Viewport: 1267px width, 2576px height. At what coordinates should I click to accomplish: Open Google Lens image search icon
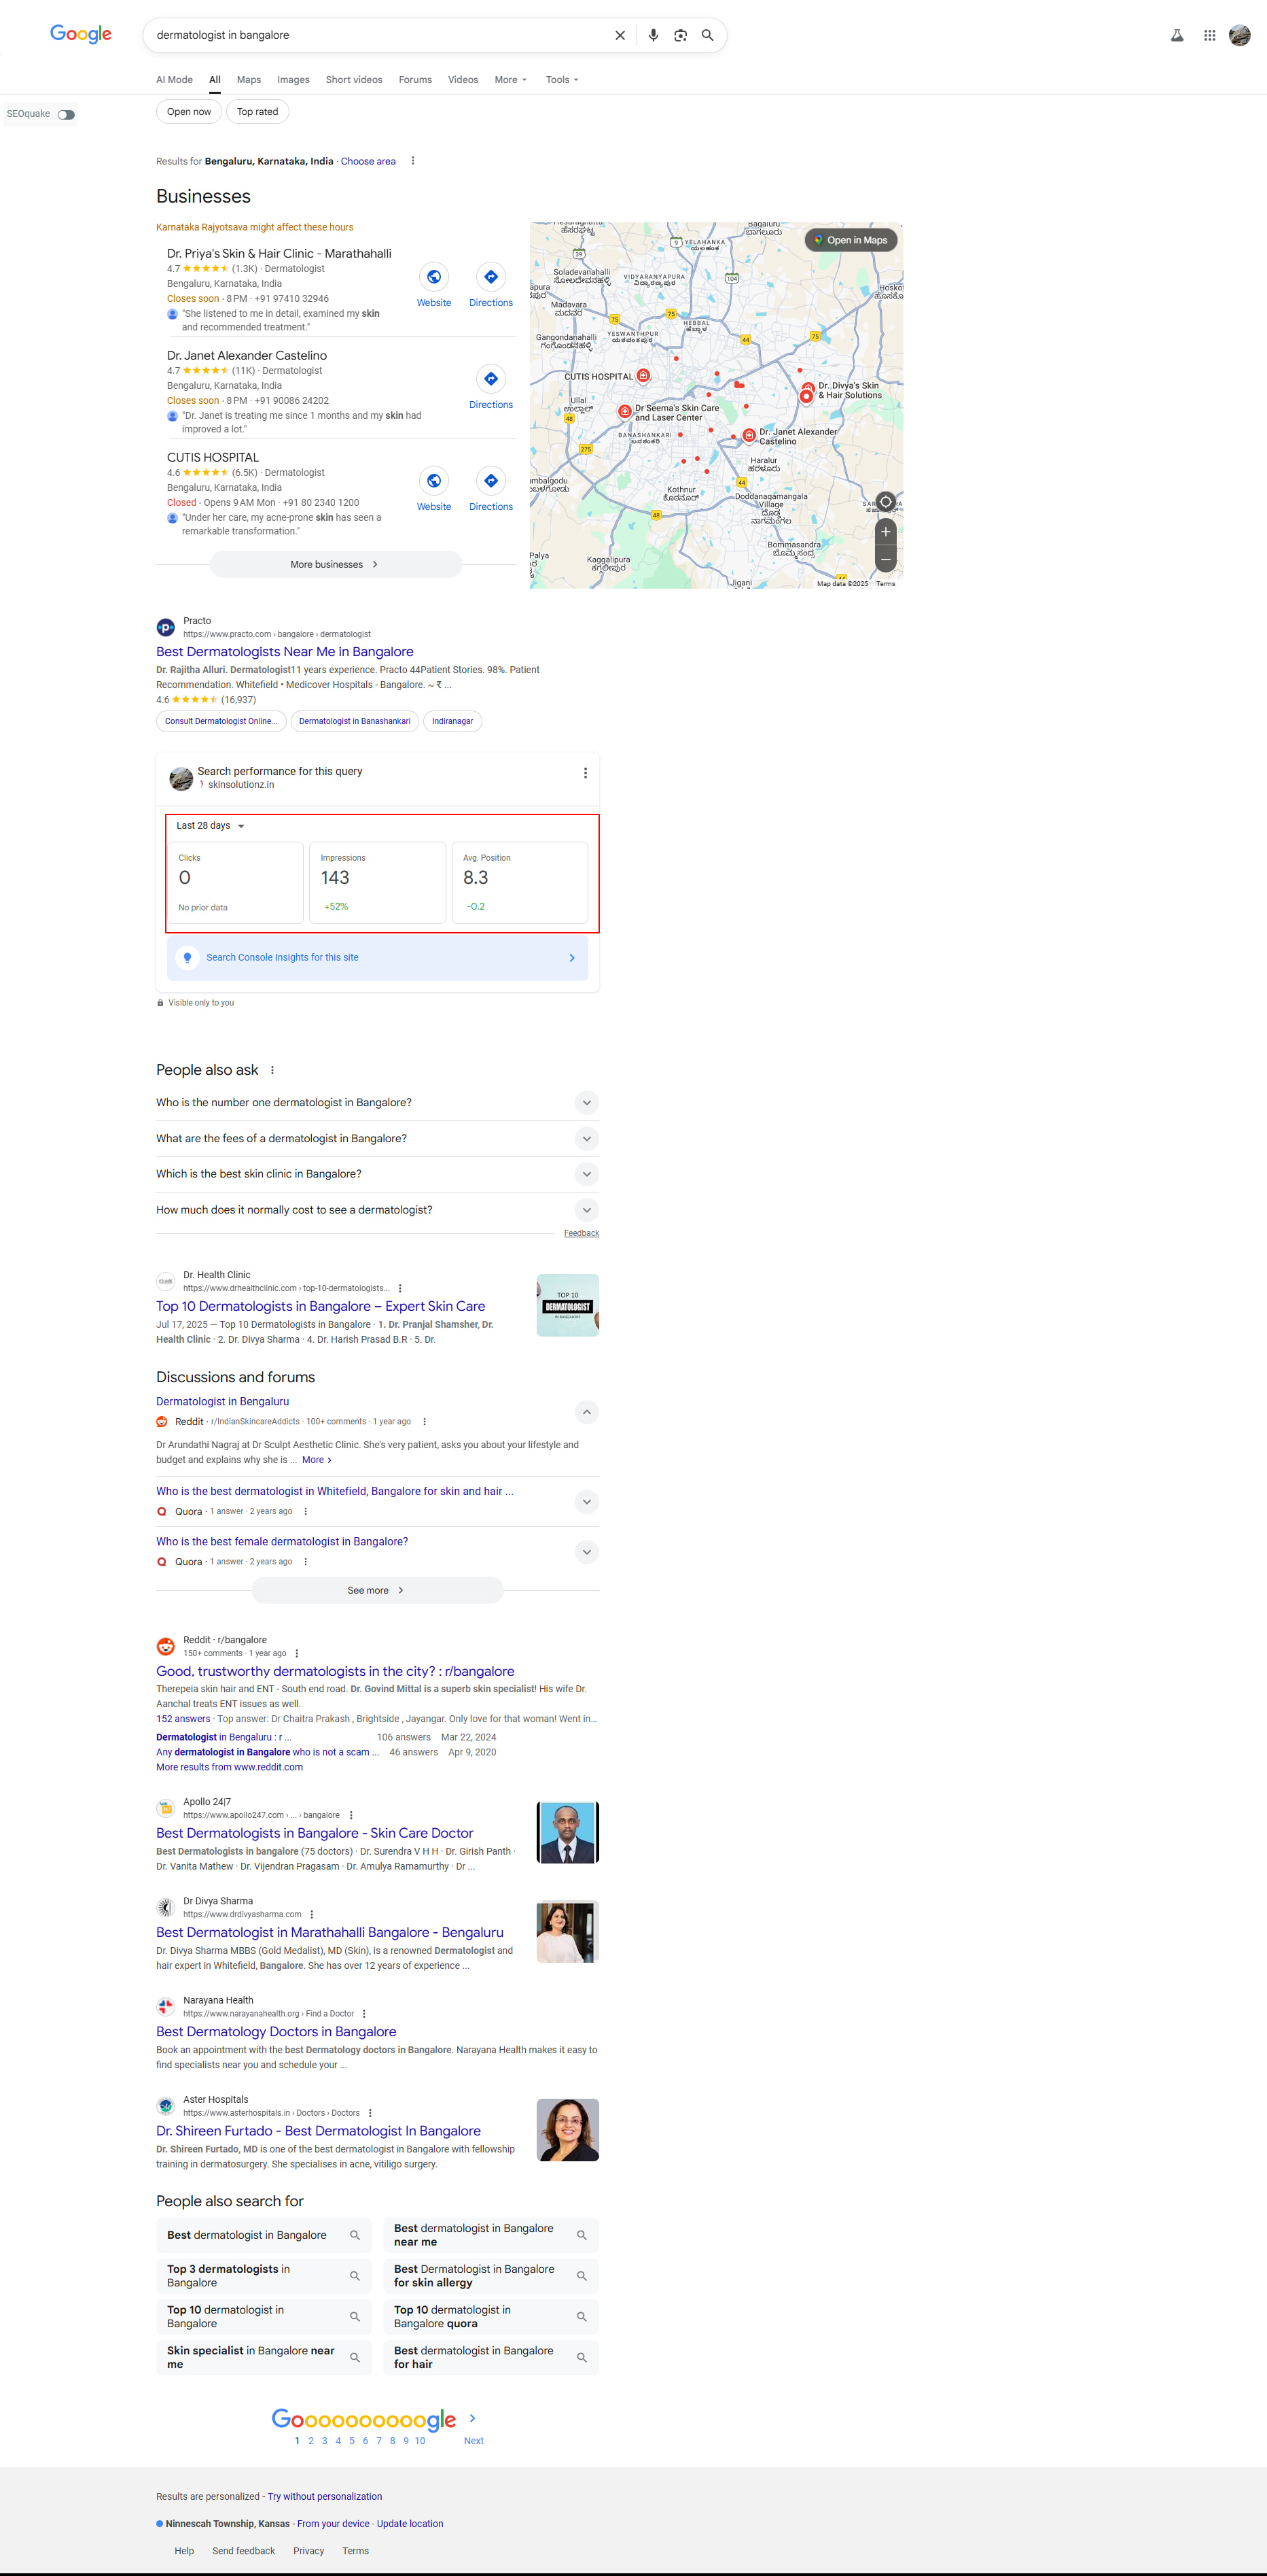pos(681,35)
